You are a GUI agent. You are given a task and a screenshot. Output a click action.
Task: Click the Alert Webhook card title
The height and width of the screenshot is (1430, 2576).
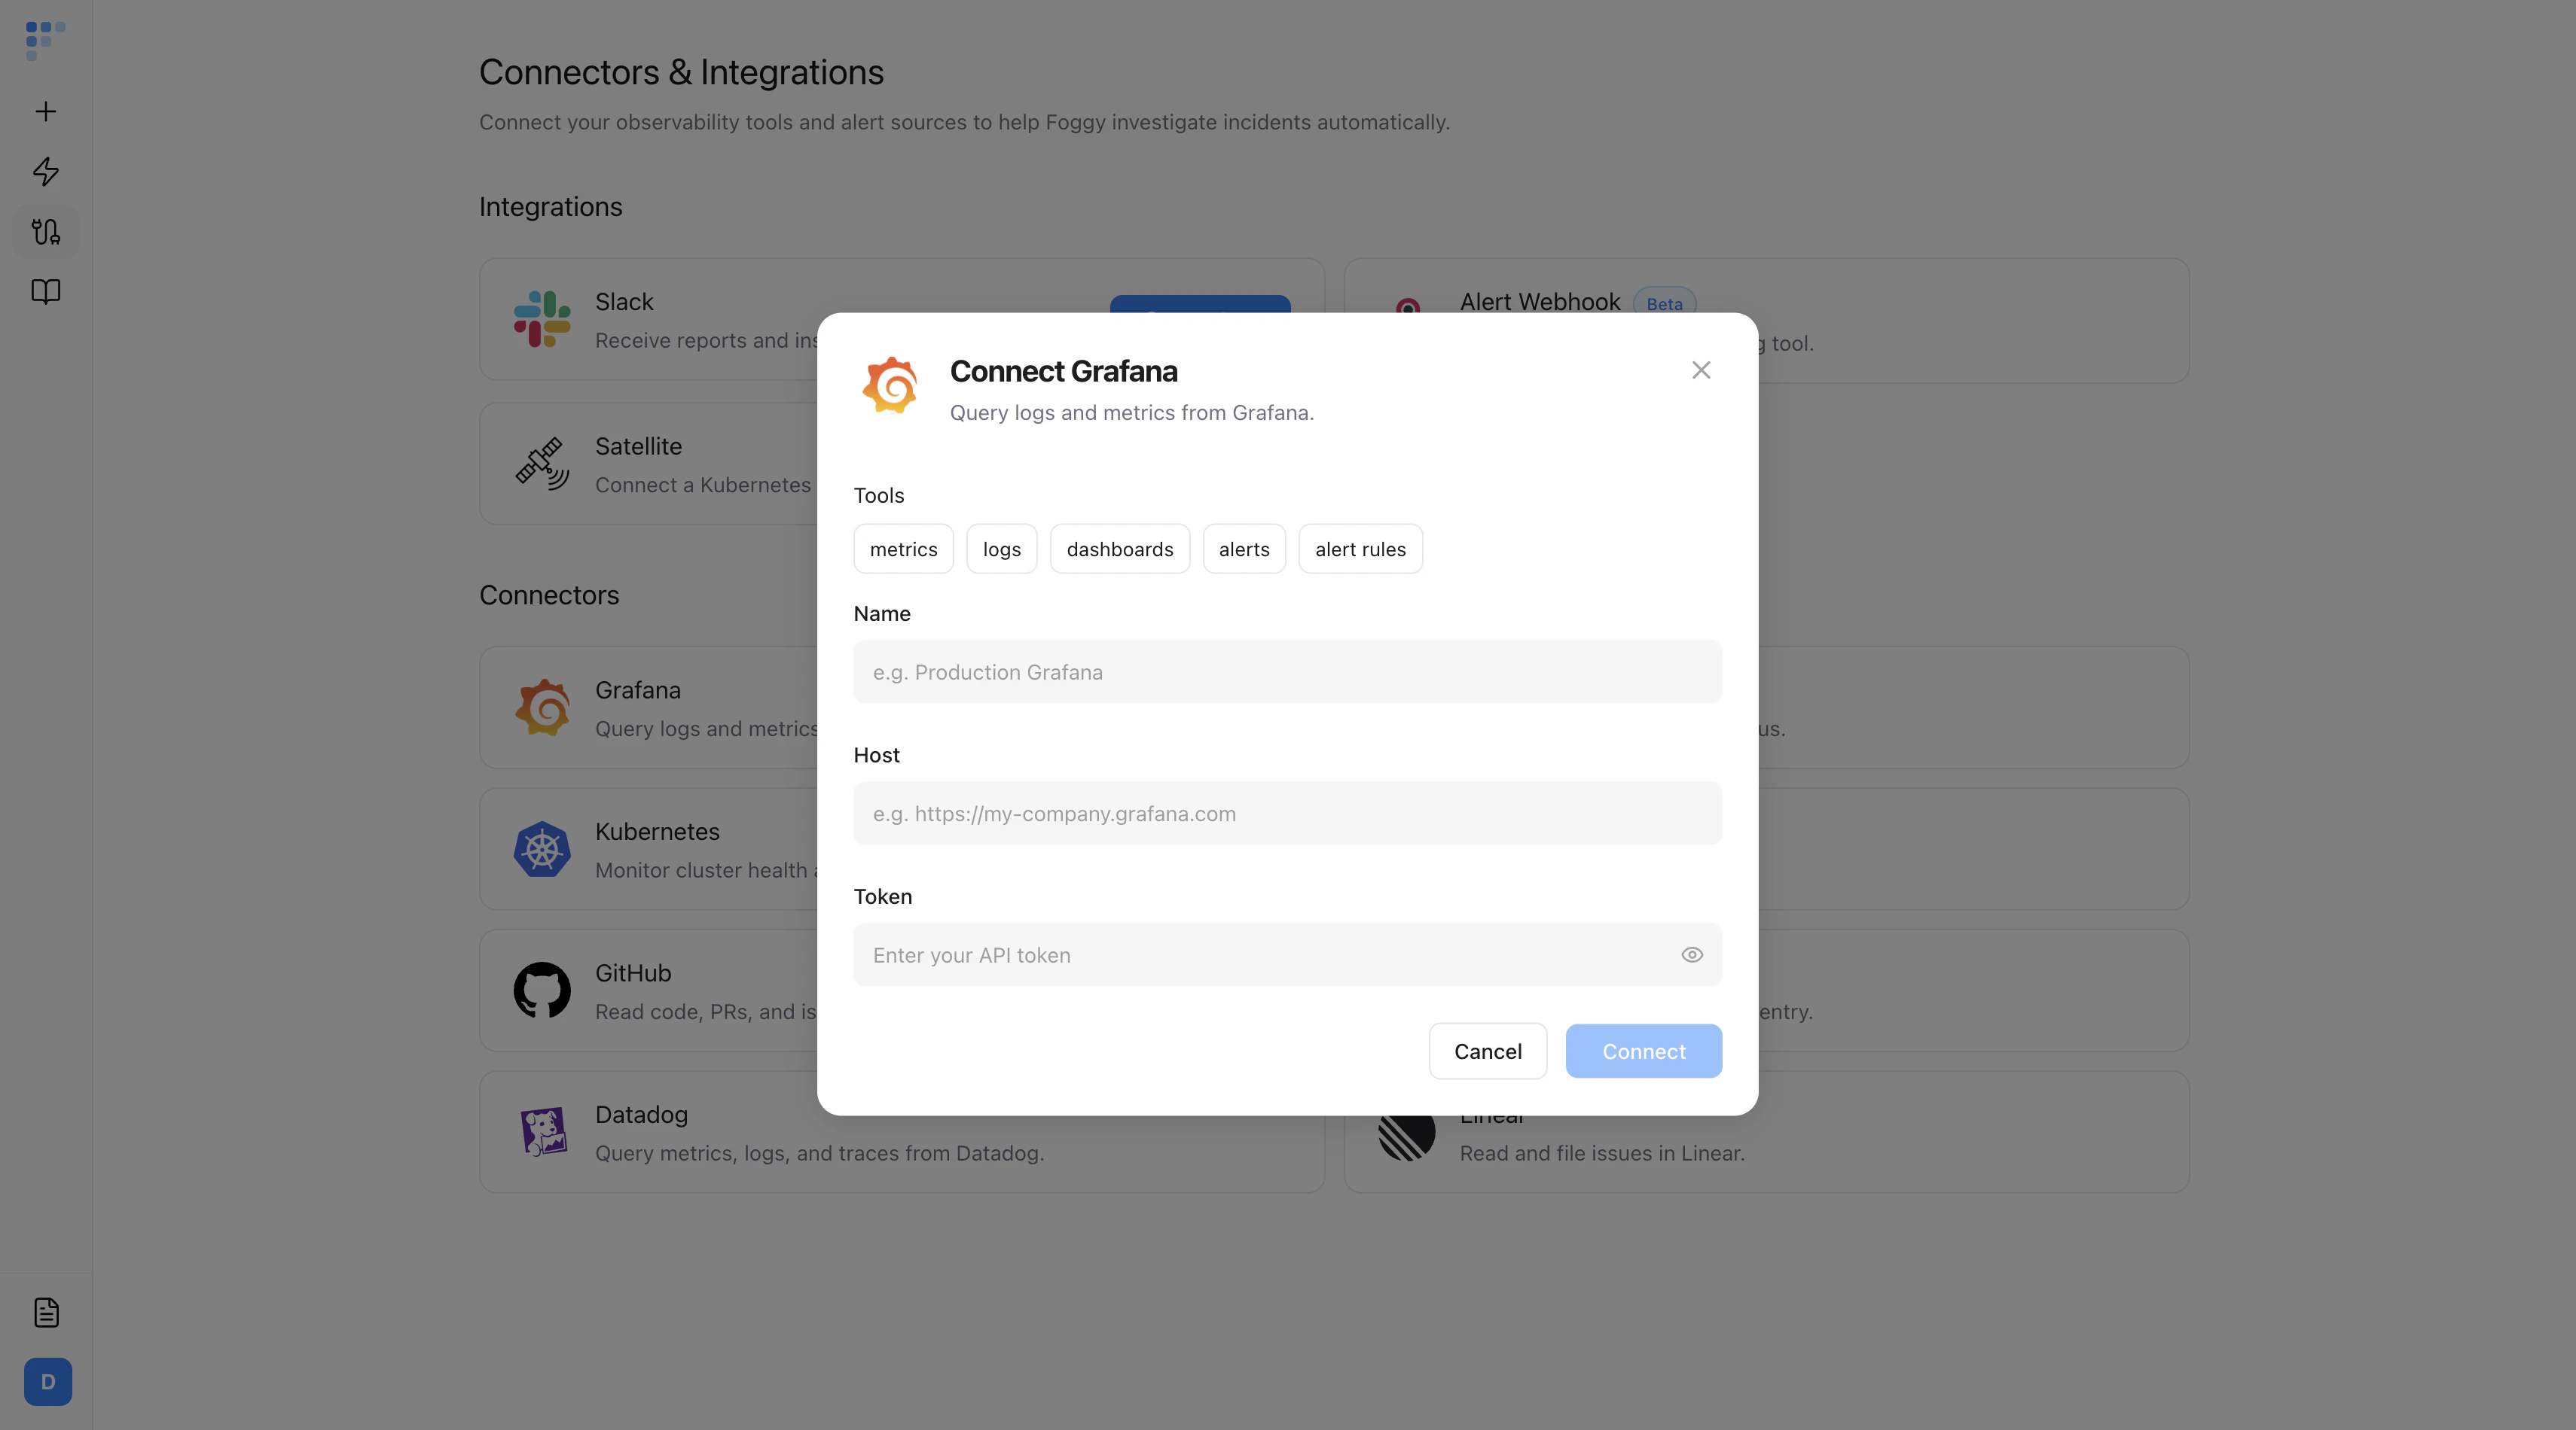pyautogui.click(x=1540, y=302)
